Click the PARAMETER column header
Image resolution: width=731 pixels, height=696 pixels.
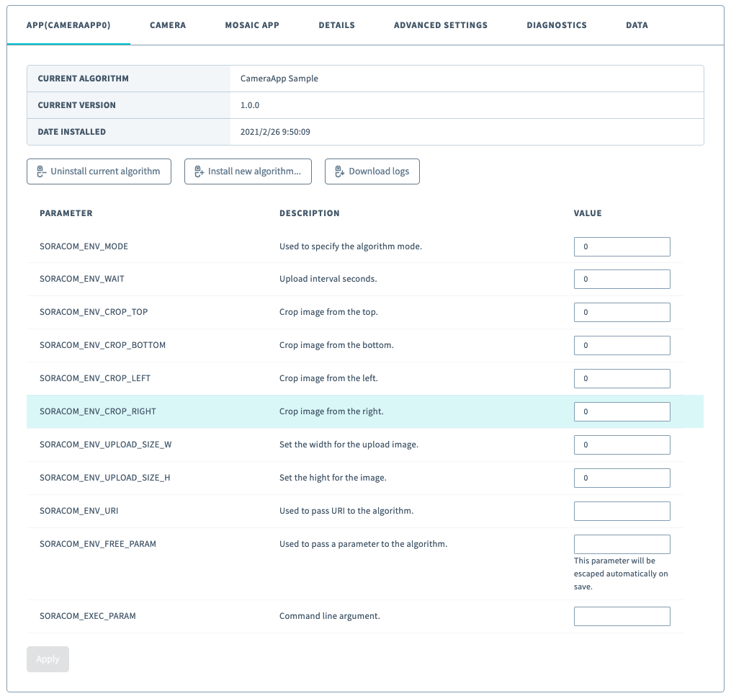(x=66, y=213)
